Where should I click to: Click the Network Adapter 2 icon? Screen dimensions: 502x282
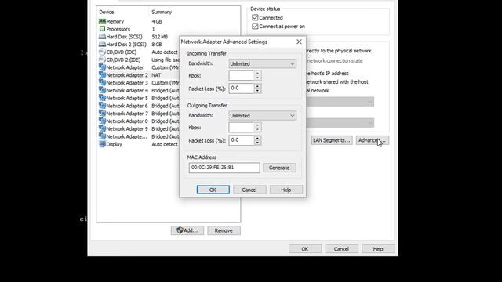tap(102, 75)
